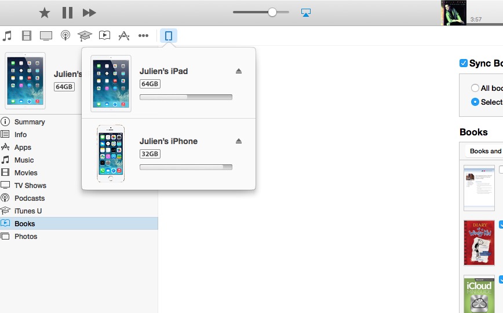This screenshot has width=503, height=313.
Task: Open the Books and PDF filter dropdown
Action: 484,151
